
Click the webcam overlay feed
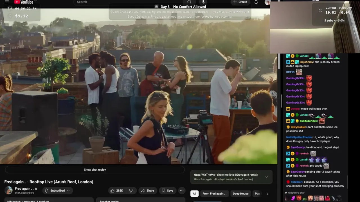click(315, 27)
